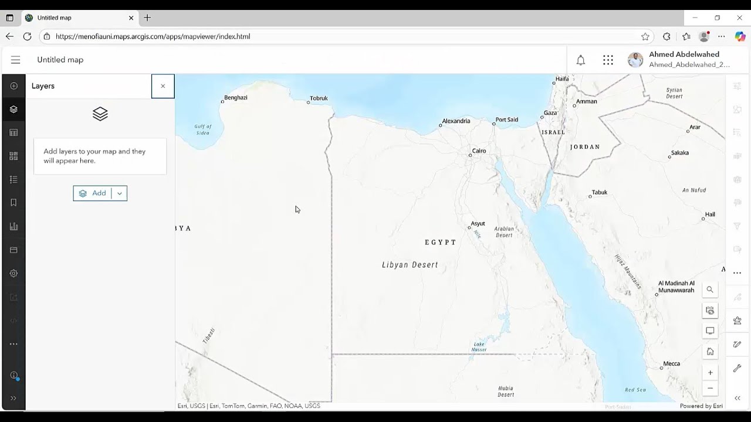
Task: Select the Untitled map browser tab
Action: (79, 18)
